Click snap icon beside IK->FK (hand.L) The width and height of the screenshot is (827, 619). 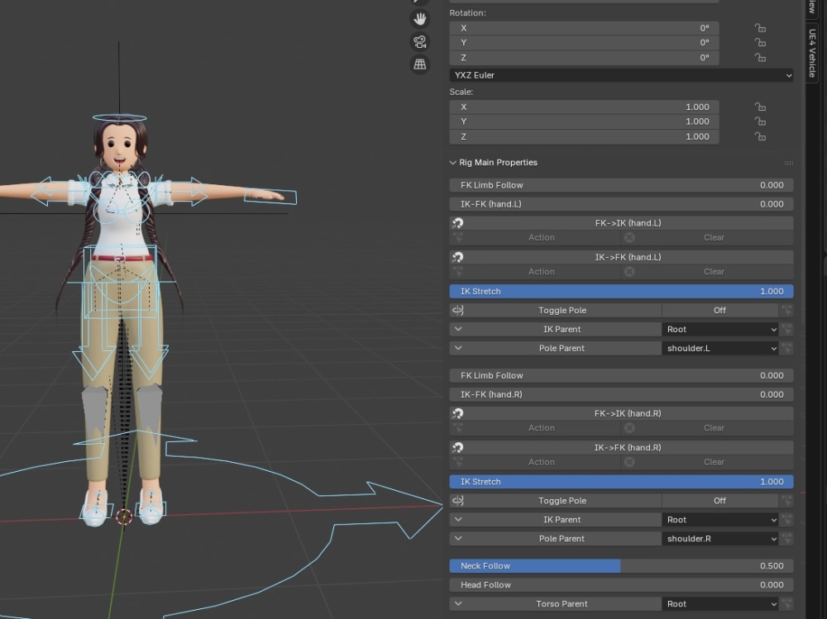click(457, 257)
